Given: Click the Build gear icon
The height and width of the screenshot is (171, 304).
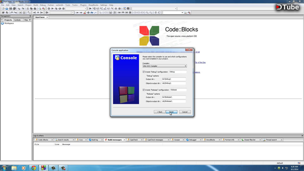Looking at the screenshot, I should 48,9.
